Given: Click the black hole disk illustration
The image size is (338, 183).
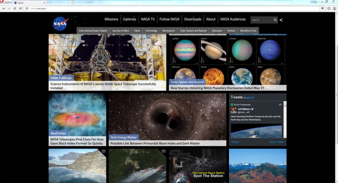Looking at the screenshot, I should coord(77,115).
